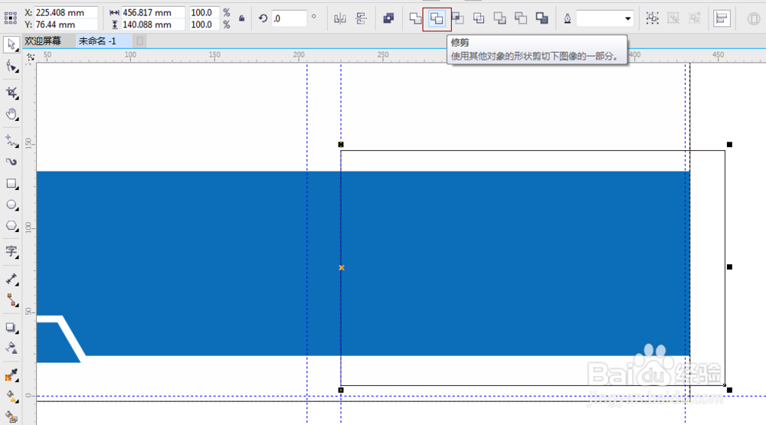The image size is (766, 425).
Task: Click the outline pen icon
Action: point(567,18)
